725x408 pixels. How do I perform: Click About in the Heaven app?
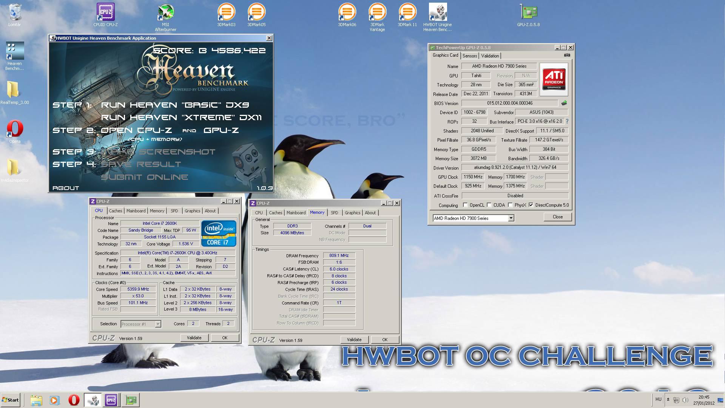tap(66, 188)
